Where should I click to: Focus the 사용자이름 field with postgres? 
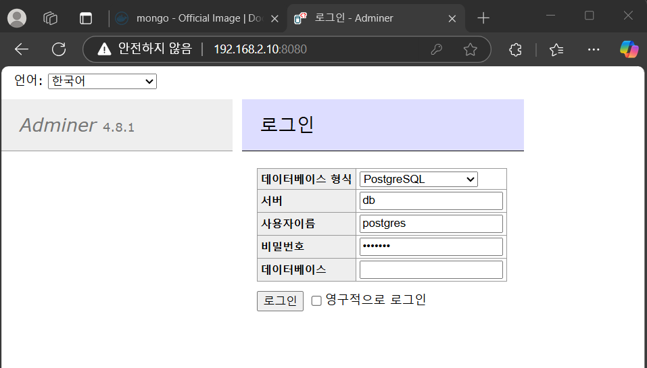[x=431, y=224]
